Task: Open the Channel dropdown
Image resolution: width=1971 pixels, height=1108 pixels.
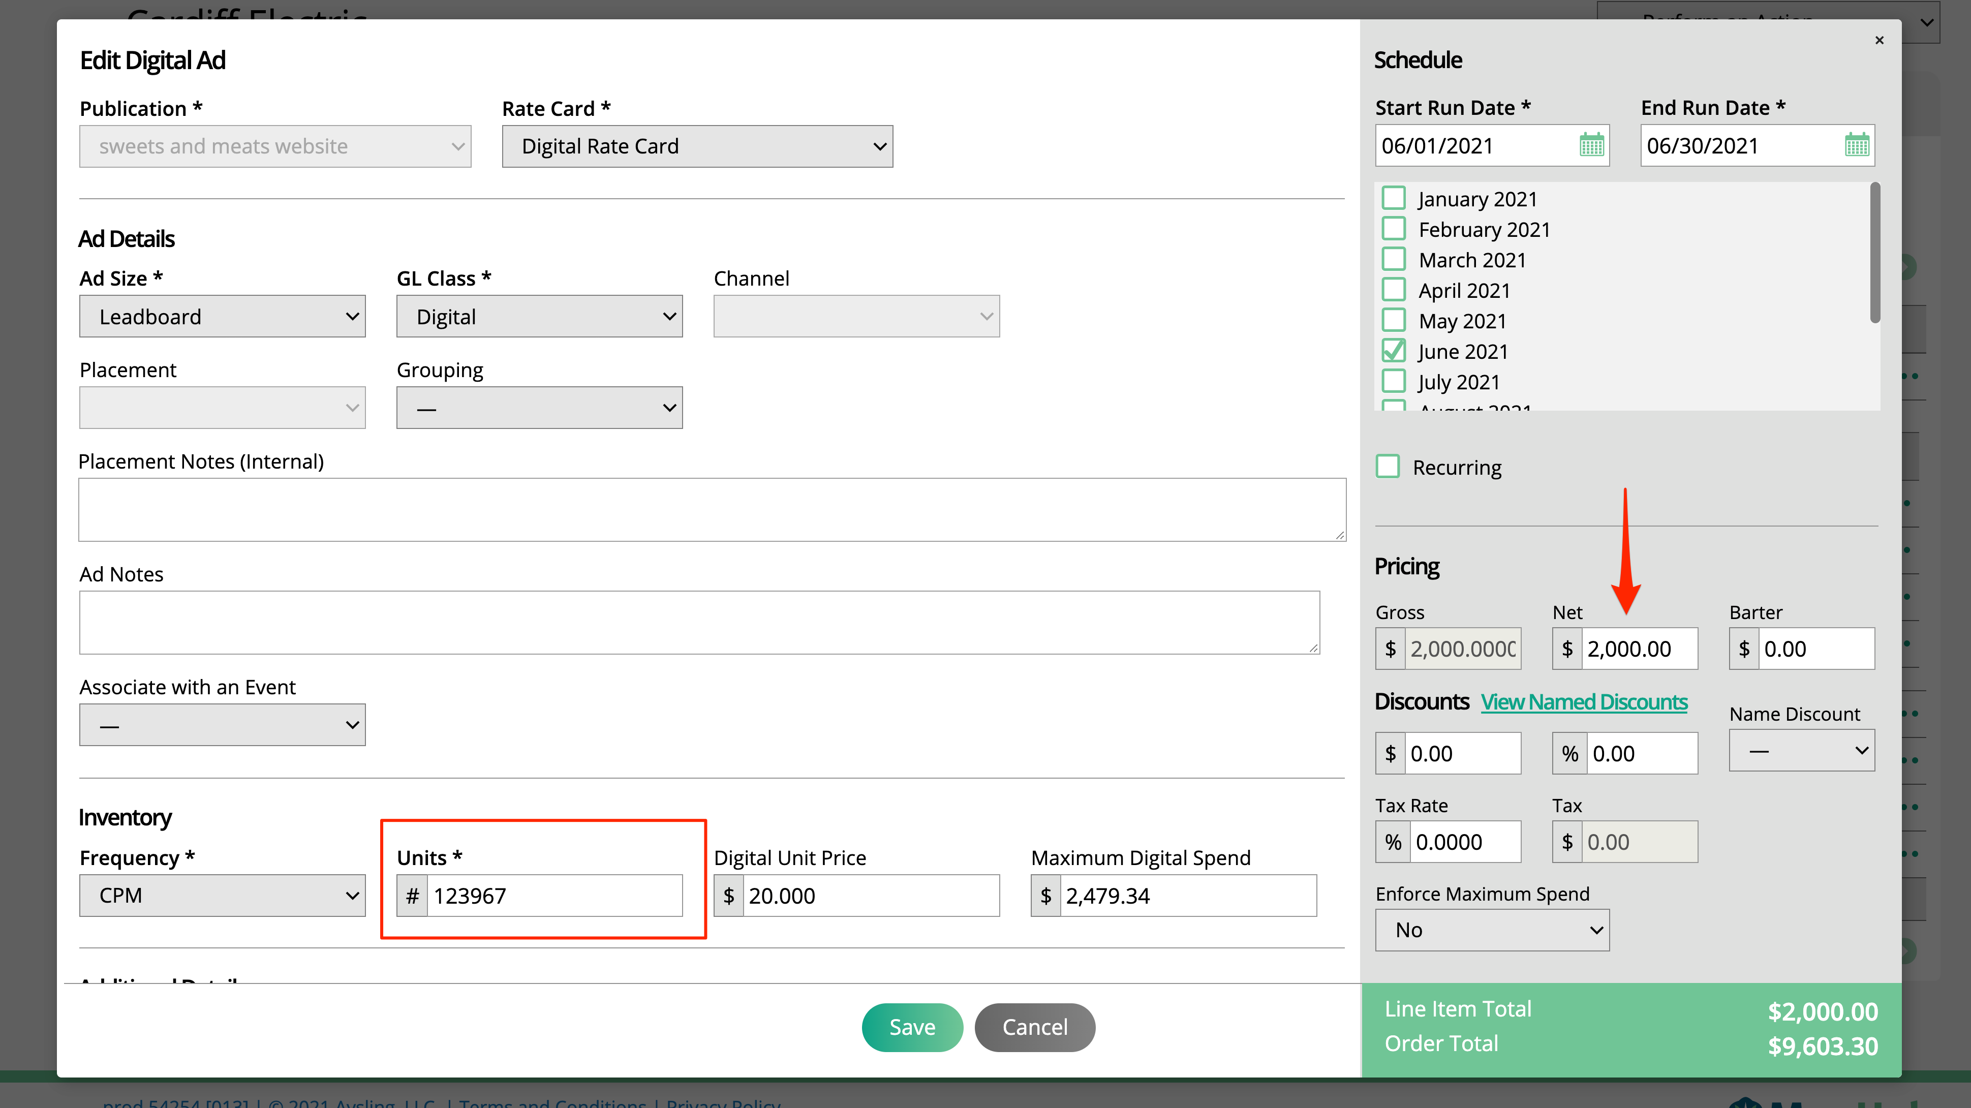Action: tap(857, 317)
